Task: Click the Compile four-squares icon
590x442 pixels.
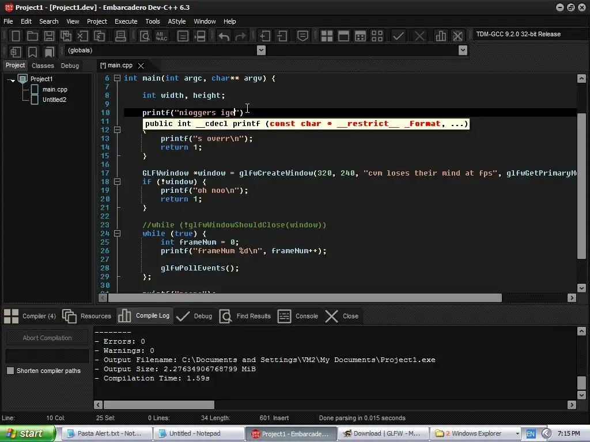Action: (327, 36)
